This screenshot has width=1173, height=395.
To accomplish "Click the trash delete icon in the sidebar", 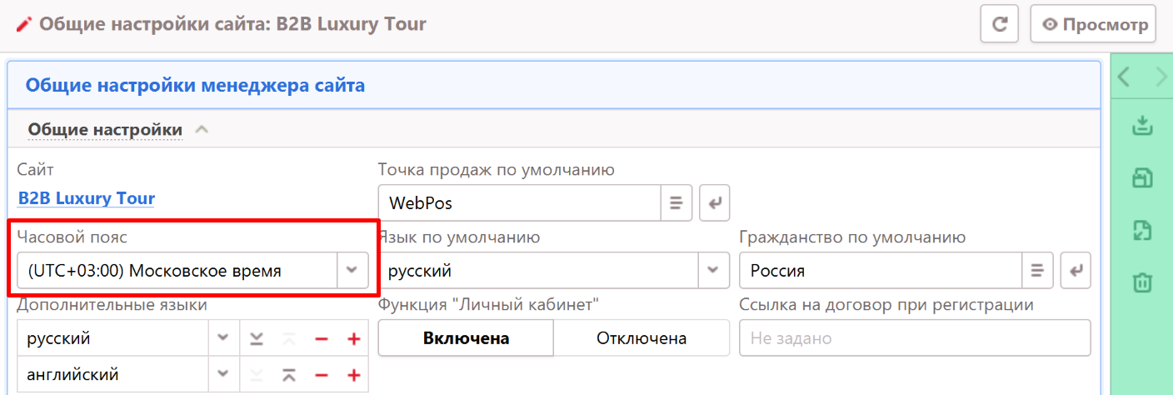I will (1141, 282).
